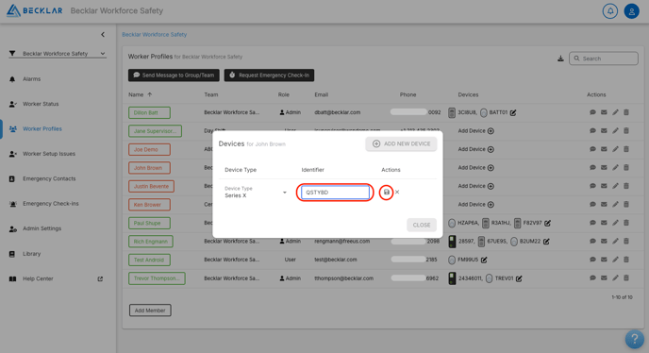The height and width of the screenshot is (353, 649).
Task: Open Worker Status page
Action: point(41,104)
